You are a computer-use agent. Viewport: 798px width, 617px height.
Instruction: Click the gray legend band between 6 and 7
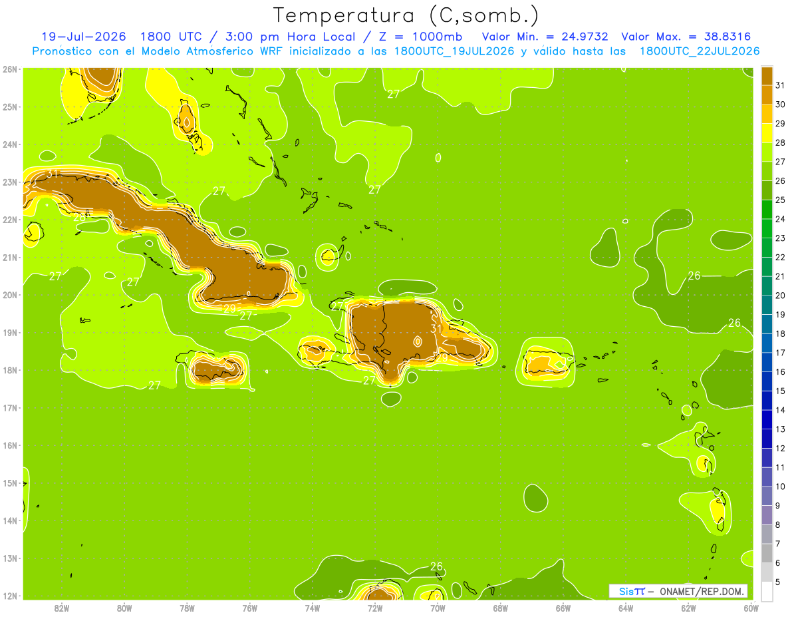pos(767,553)
